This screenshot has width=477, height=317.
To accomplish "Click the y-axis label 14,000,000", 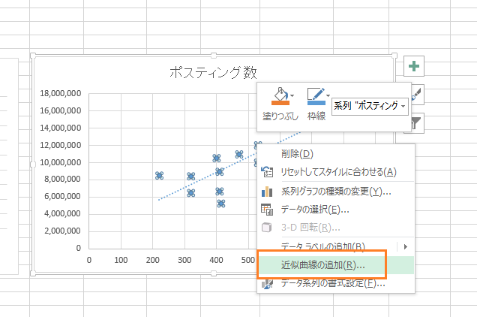I will [x=60, y=128].
